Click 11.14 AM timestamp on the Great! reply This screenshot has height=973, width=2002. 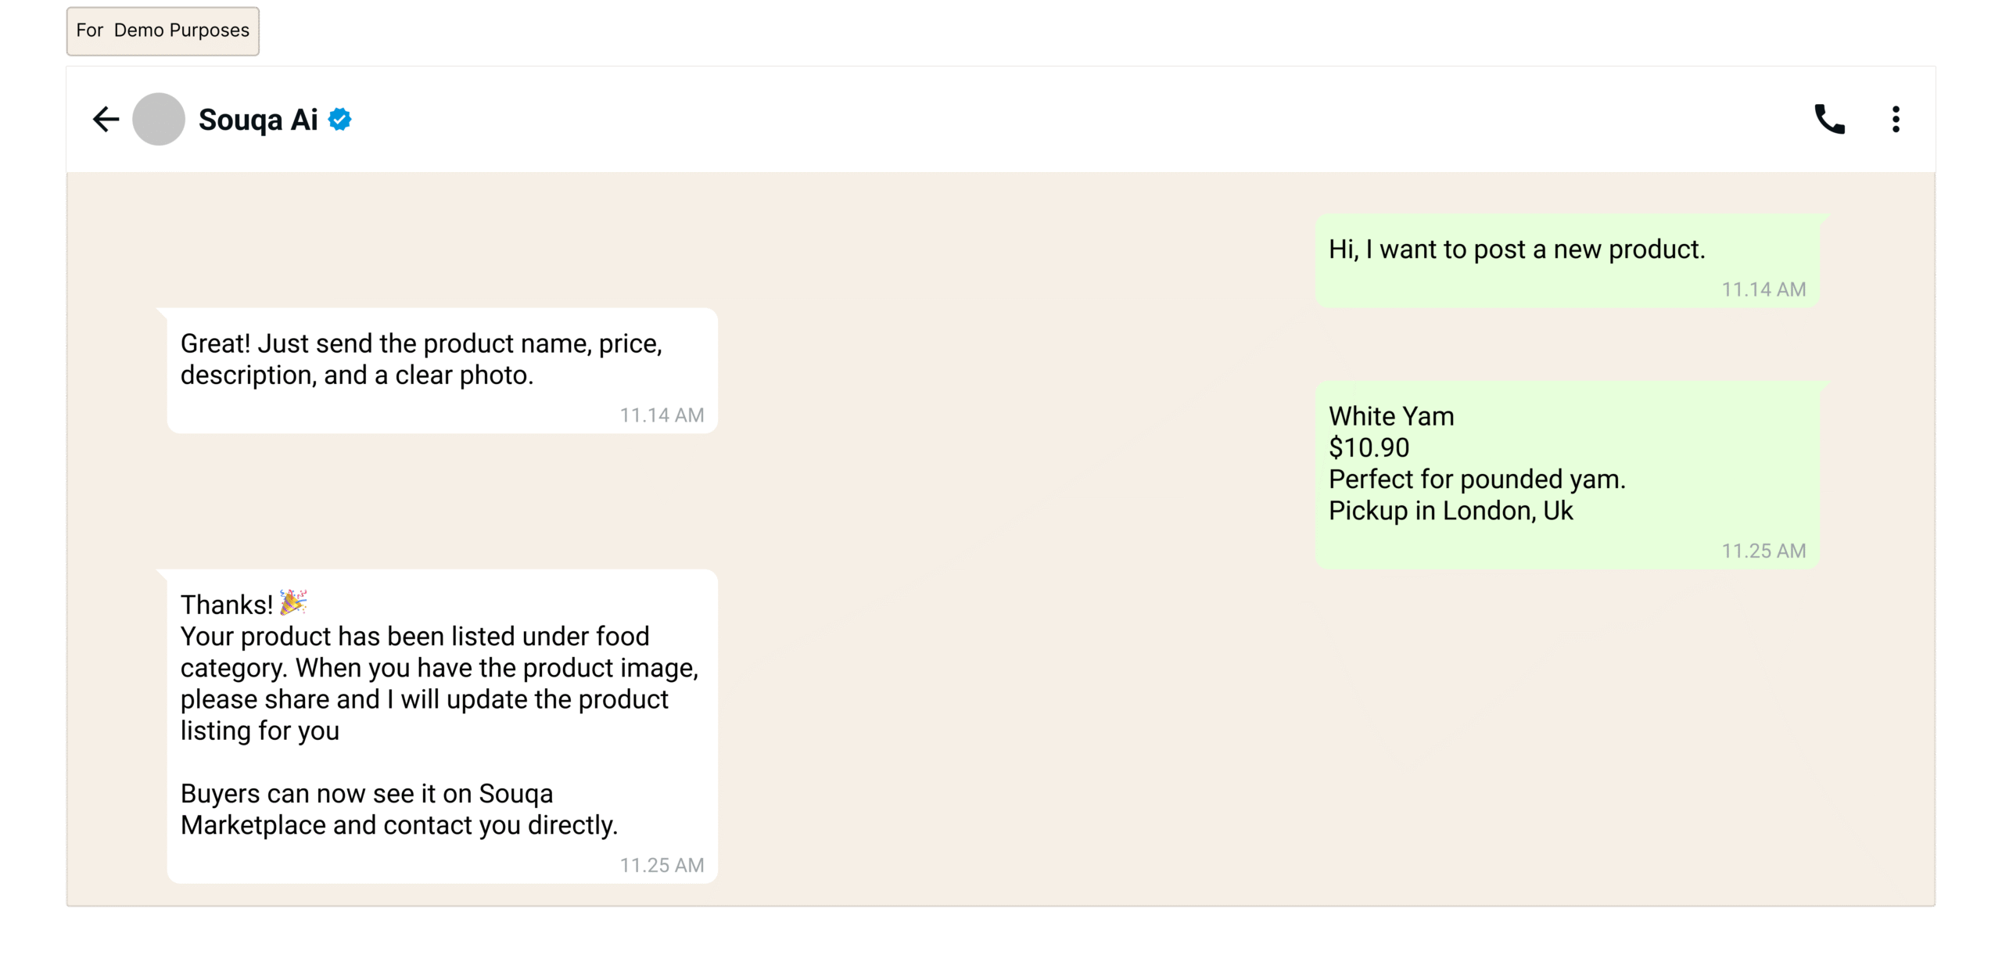click(x=662, y=415)
